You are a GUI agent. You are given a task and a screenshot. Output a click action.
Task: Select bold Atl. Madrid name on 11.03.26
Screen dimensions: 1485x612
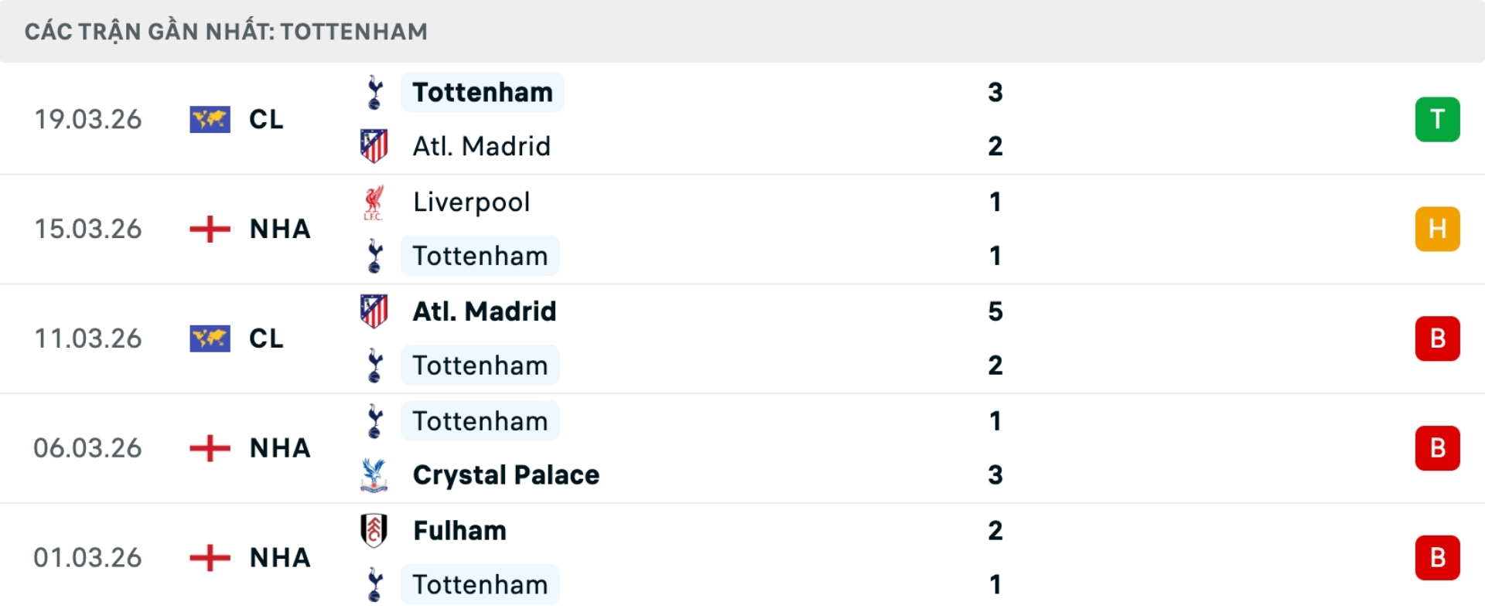pyautogui.click(x=484, y=311)
